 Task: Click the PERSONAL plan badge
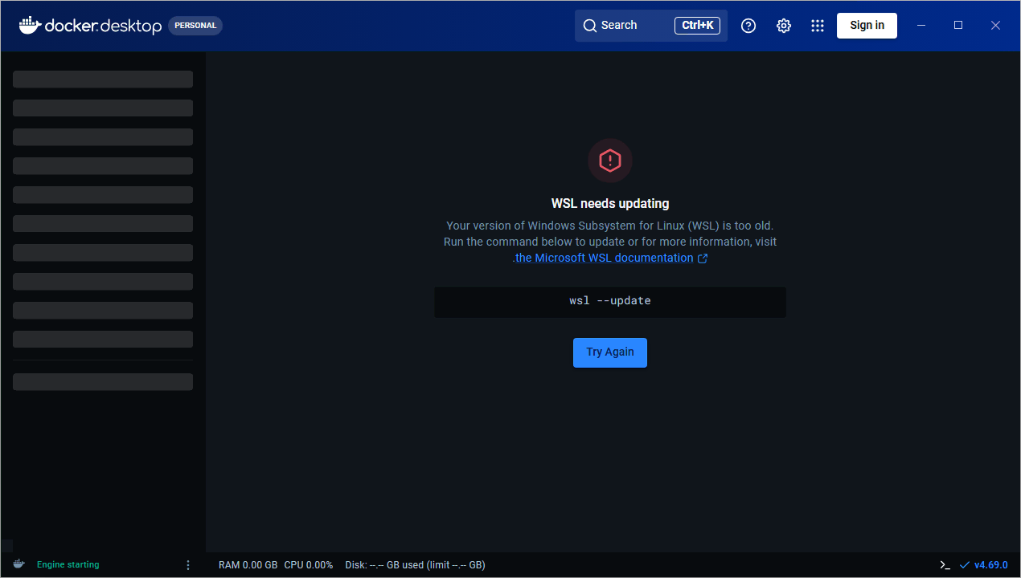tap(195, 26)
